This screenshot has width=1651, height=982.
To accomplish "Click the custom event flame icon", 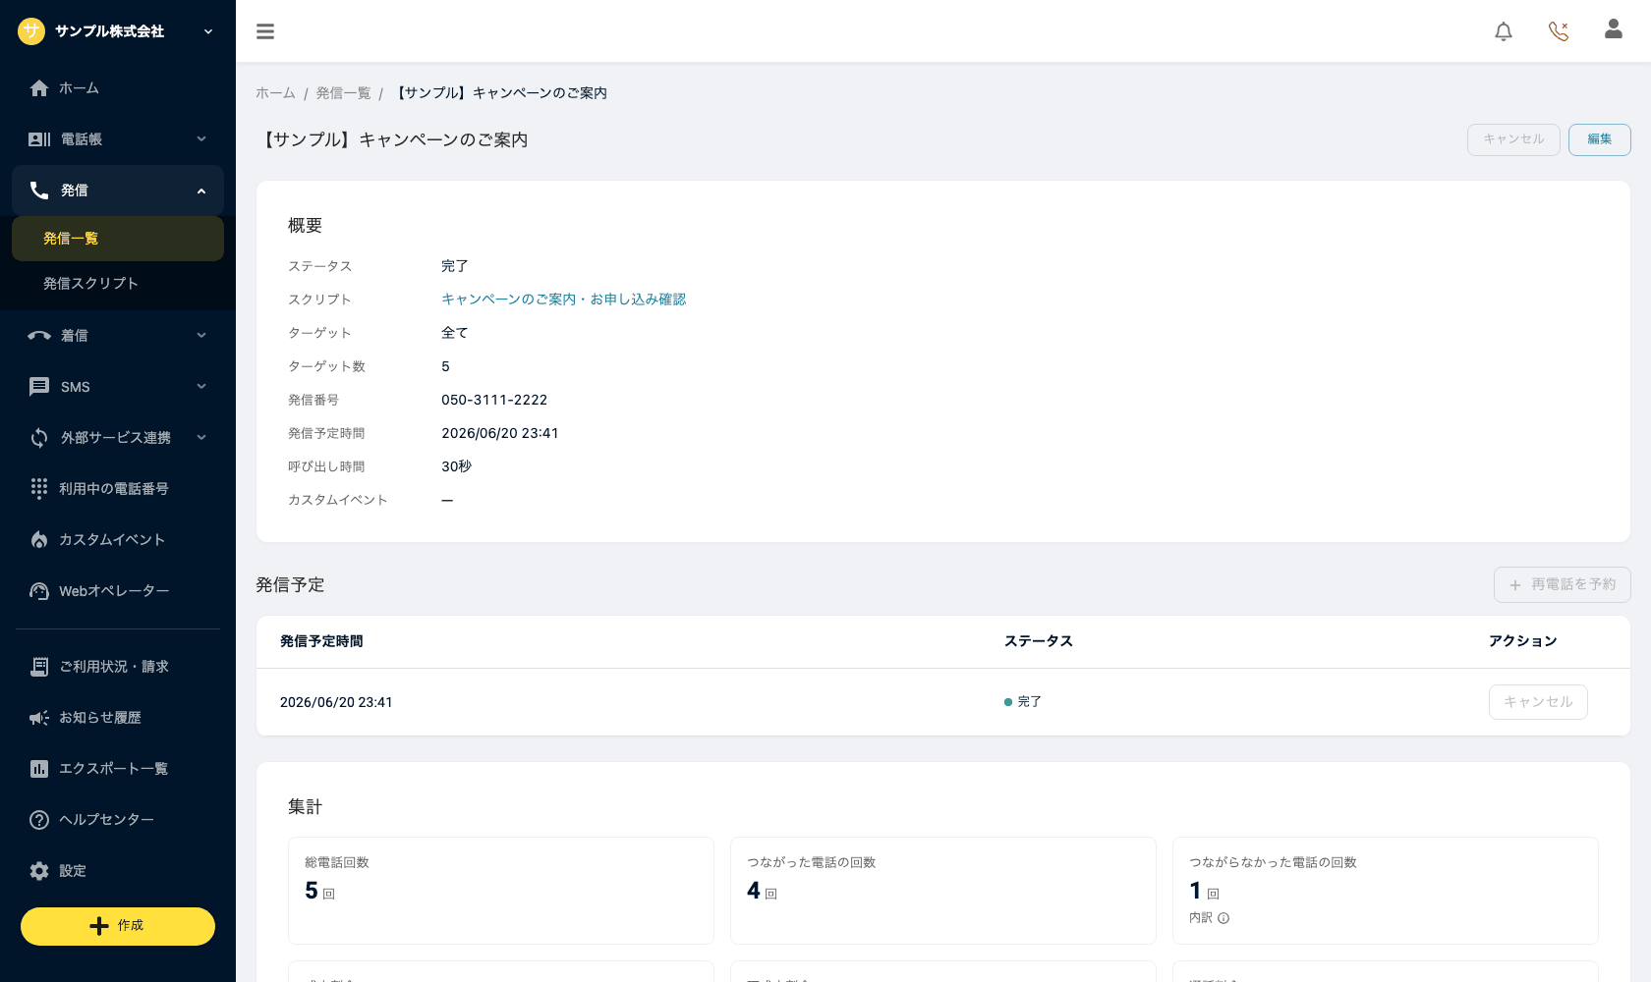I will 39,540.
